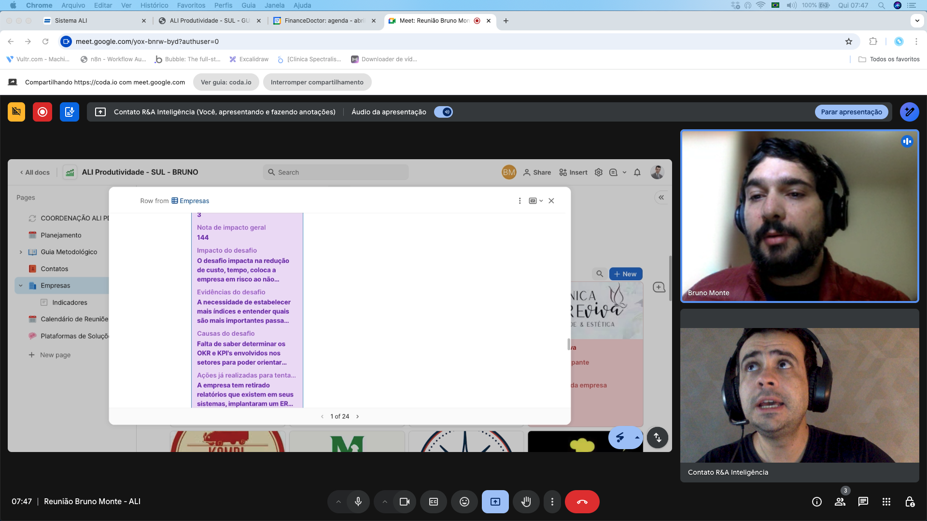Click Interromper compartilhamento button
Viewport: 927px width, 521px height.
click(317, 82)
